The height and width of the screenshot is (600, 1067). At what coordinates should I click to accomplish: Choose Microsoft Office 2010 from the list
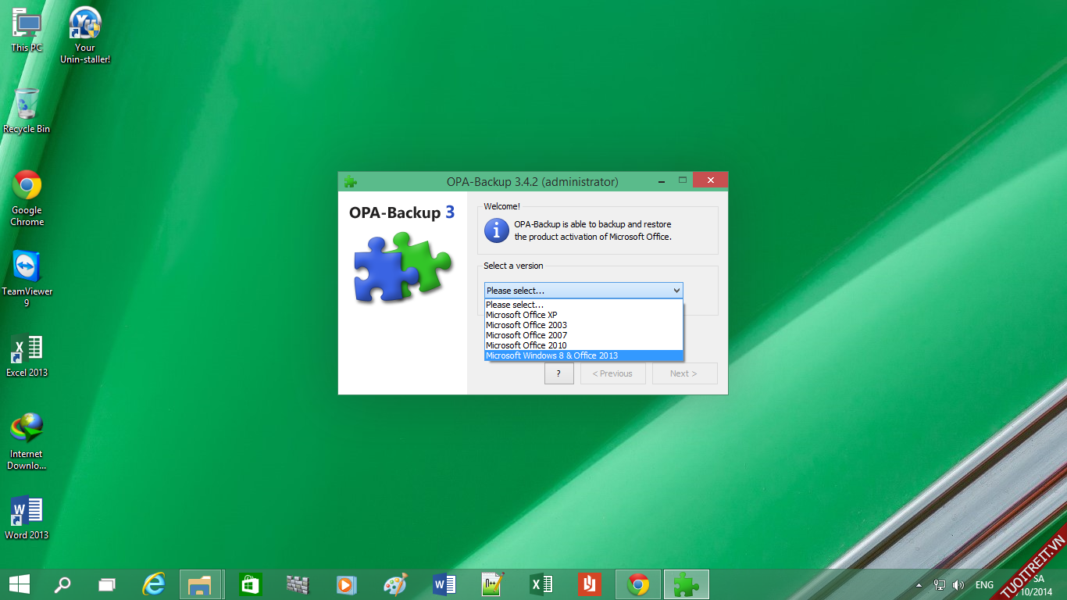pos(526,345)
